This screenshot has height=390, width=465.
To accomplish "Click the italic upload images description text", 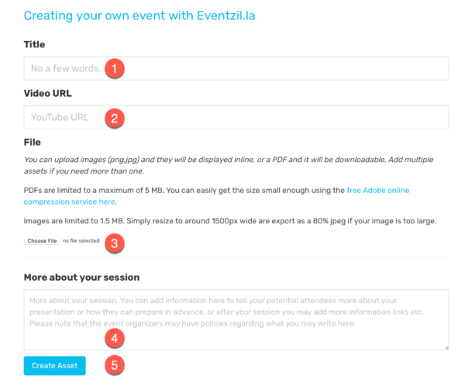I will click(x=229, y=165).
